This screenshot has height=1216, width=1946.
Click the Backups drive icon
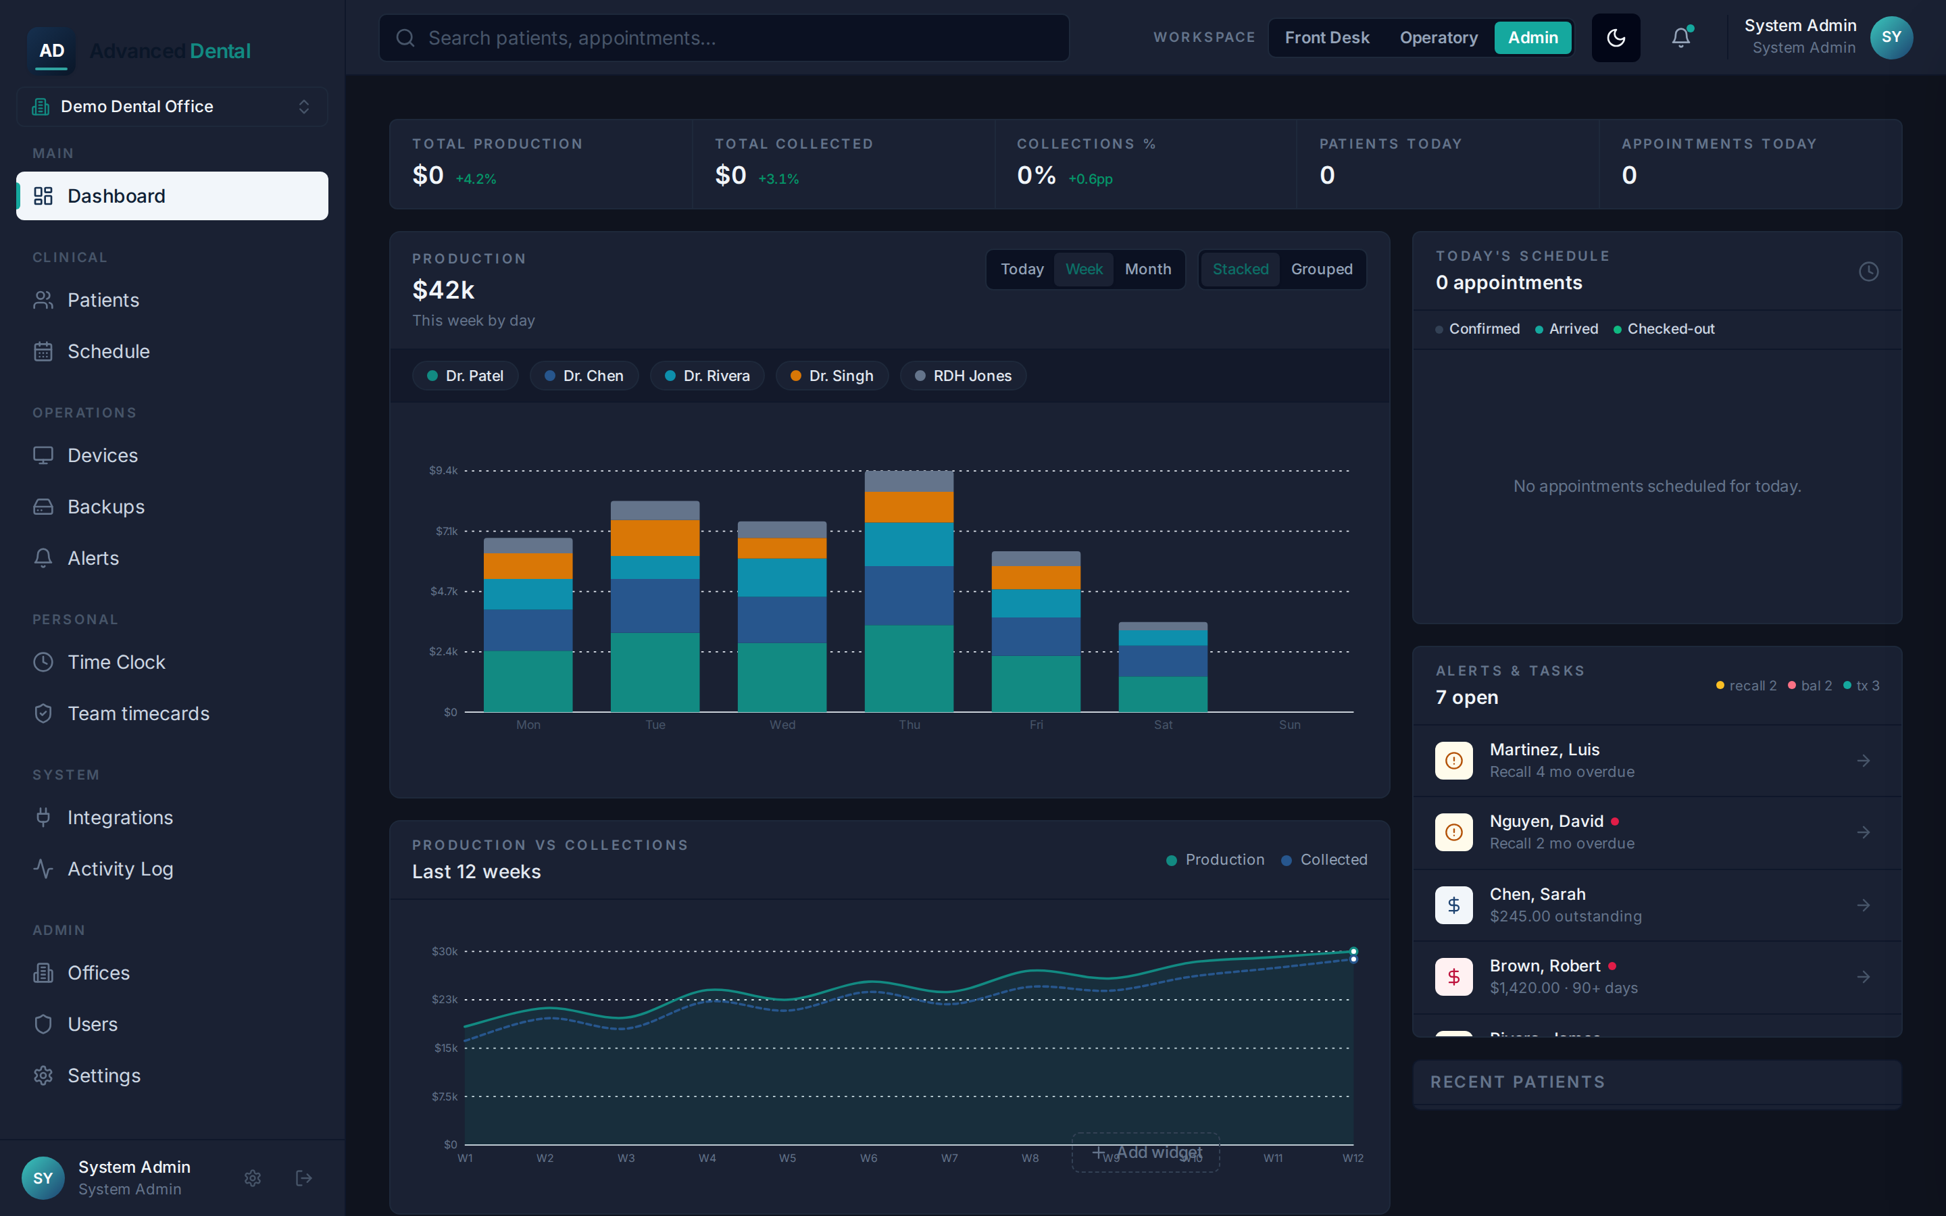tap(43, 507)
